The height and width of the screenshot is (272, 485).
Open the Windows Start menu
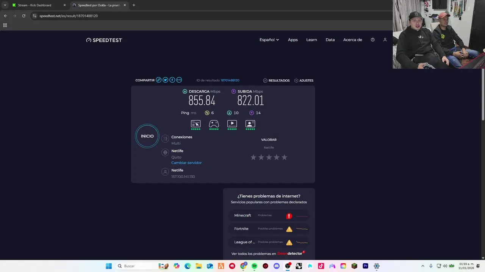click(x=109, y=266)
